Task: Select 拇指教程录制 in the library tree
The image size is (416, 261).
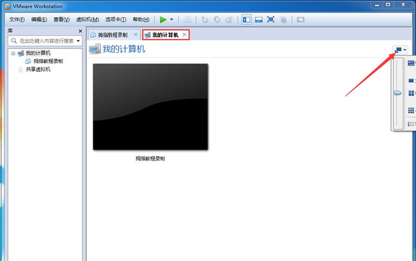Action: 48,61
